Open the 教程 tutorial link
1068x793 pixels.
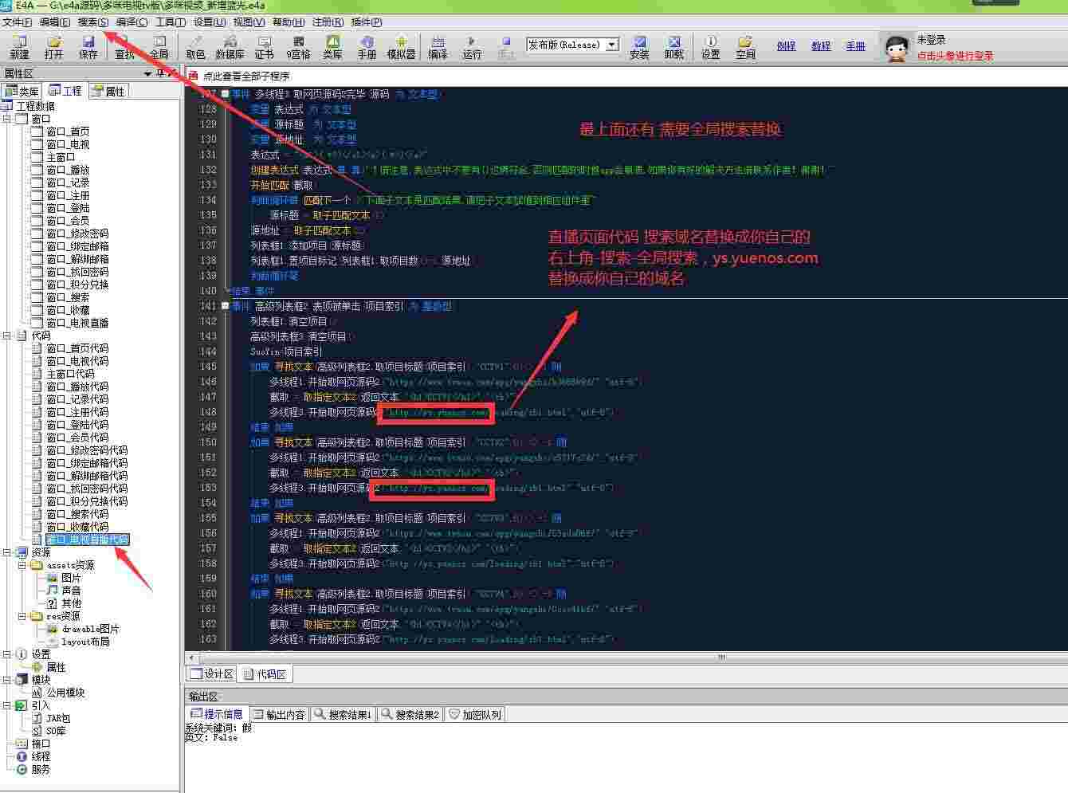(821, 46)
